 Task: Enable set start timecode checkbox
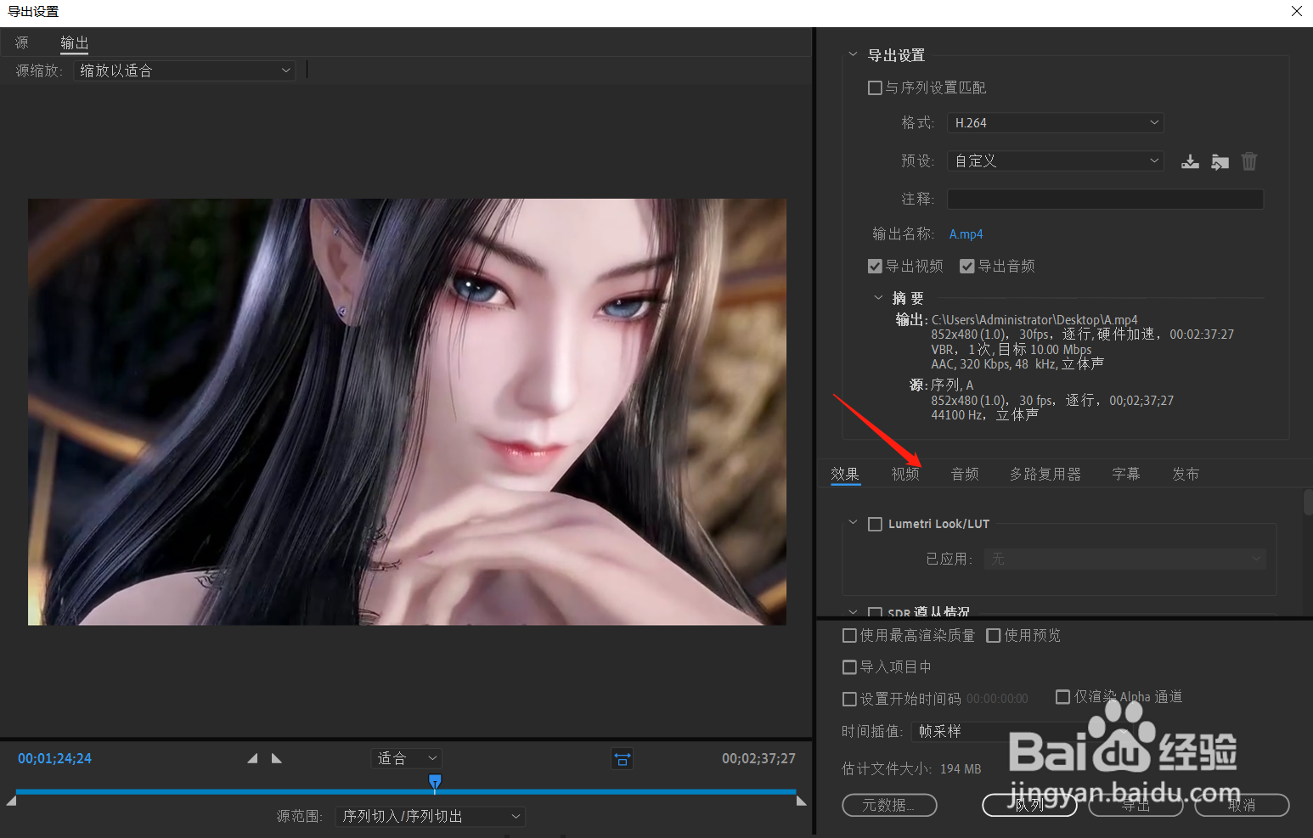tap(849, 699)
